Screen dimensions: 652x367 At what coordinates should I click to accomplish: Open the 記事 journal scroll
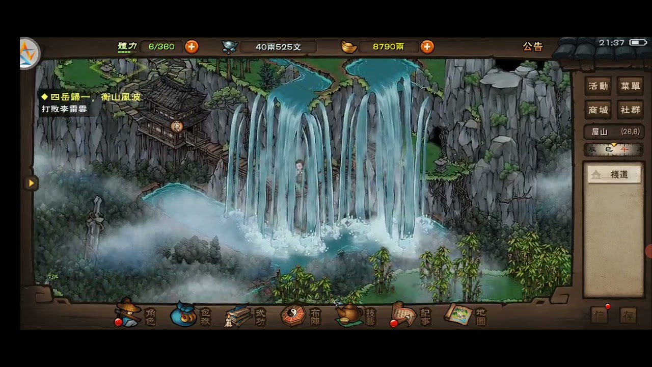click(411, 316)
